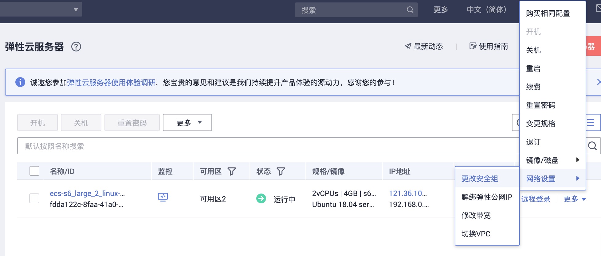Click the blue info icon in survey banner
Viewport: 601px width, 256px height.
tap(20, 82)
